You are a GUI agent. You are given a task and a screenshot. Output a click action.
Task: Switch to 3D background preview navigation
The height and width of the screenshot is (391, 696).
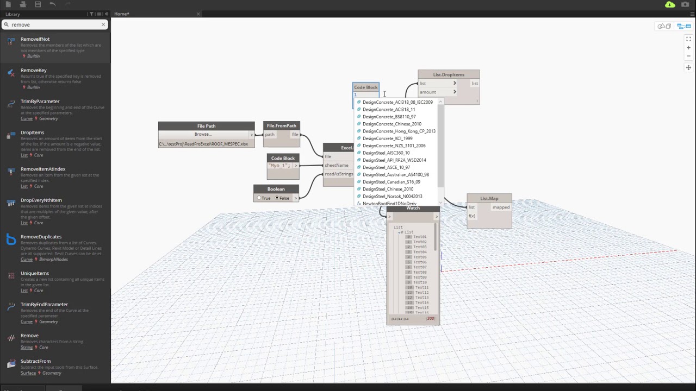664,26
